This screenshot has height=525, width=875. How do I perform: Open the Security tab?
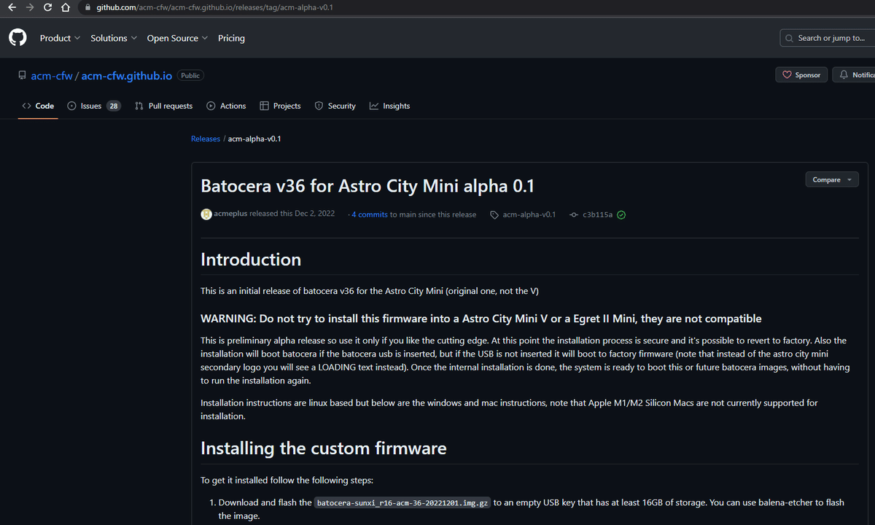coord(335,106)
